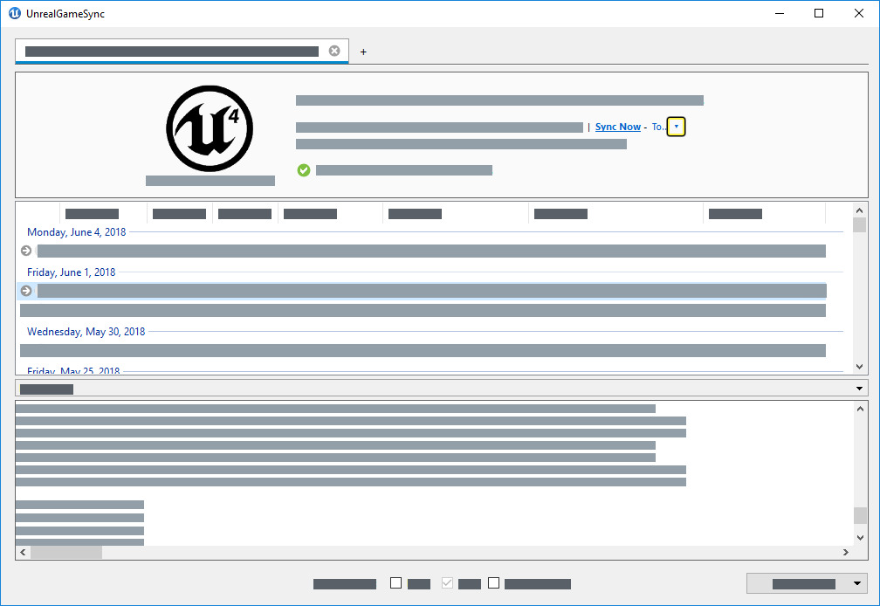Viewport: 880px width, 606px height.
Task: Open the Sync To dropdown arrow
Action: (x=677, y=127)
